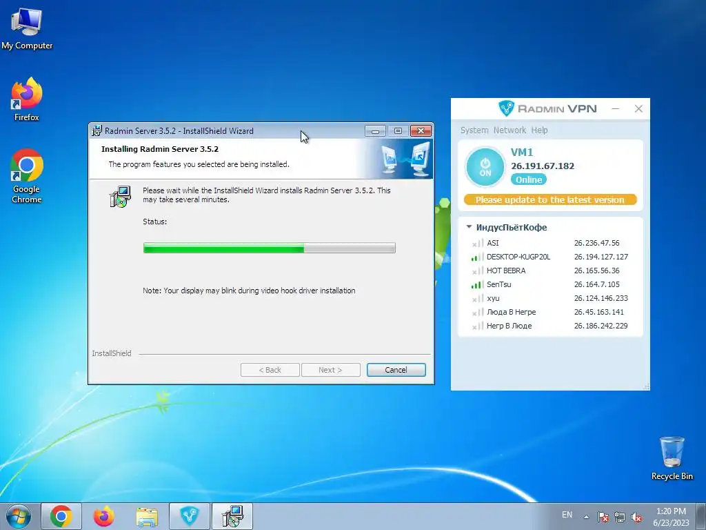The width and height of the screenshot is (706, 530).
Task: Click IP address 26.194.127.127
Action: pos(601,257)
